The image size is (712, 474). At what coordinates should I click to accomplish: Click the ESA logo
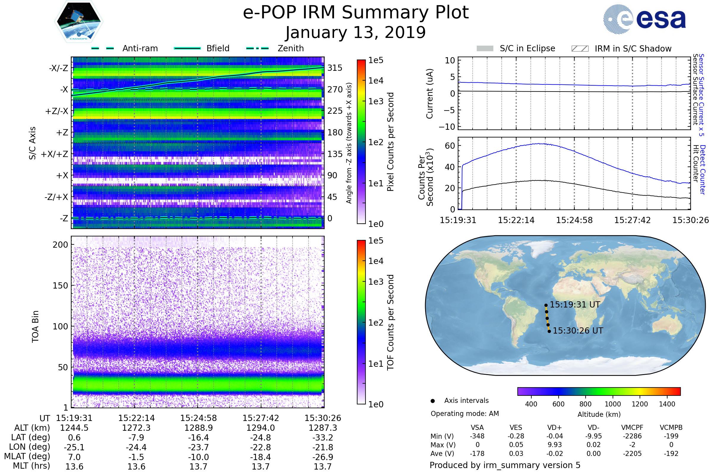coord(644,19)
